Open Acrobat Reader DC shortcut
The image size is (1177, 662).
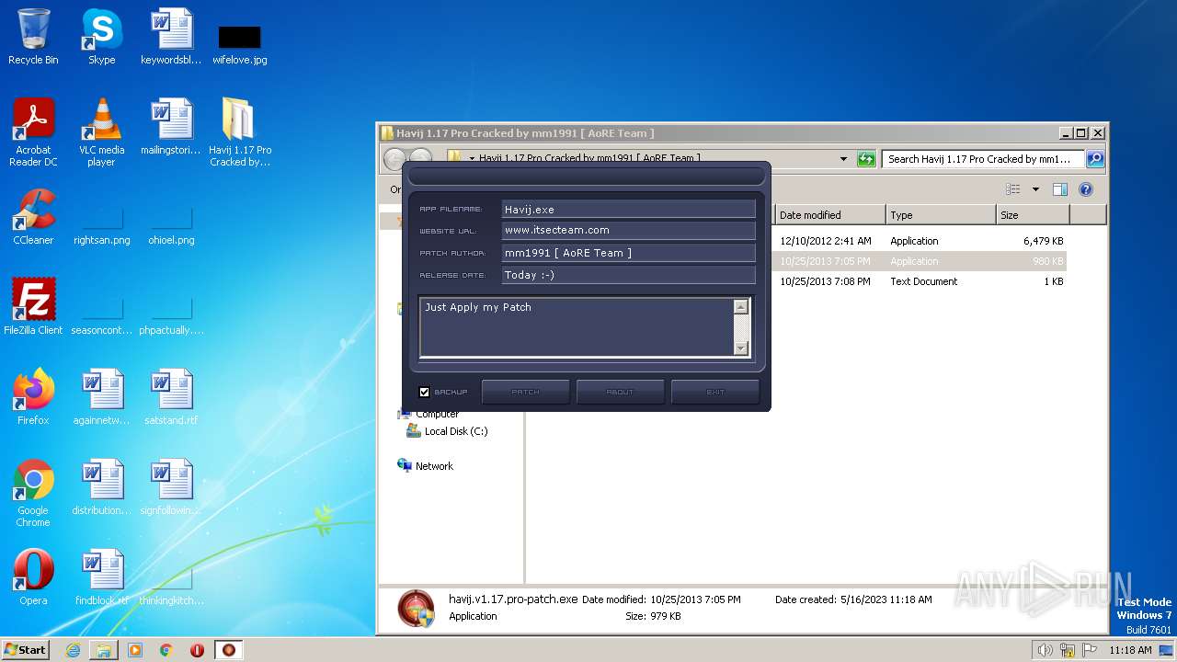pyautogui.click(x=33, y=132)
